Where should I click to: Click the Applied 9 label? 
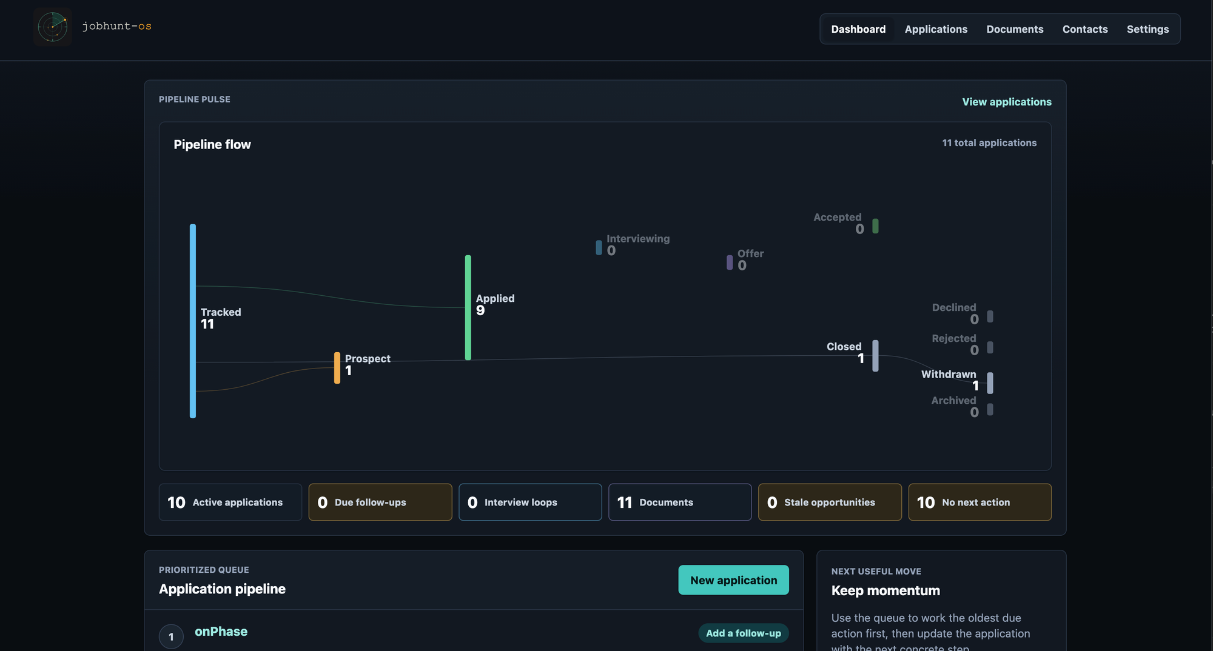tap(495, 304)
